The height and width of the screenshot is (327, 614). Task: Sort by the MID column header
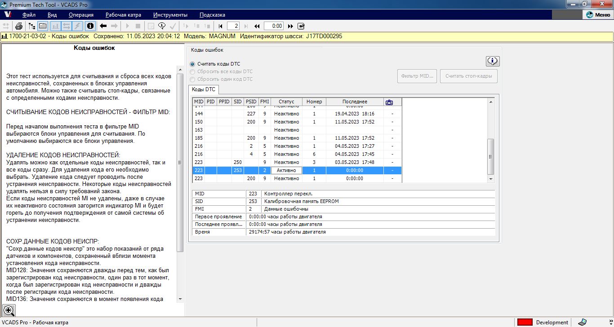click(199, 102)
